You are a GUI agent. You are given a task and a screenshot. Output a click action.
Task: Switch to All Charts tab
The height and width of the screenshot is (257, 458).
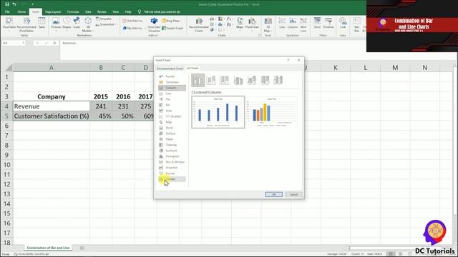tap(193, 69)
